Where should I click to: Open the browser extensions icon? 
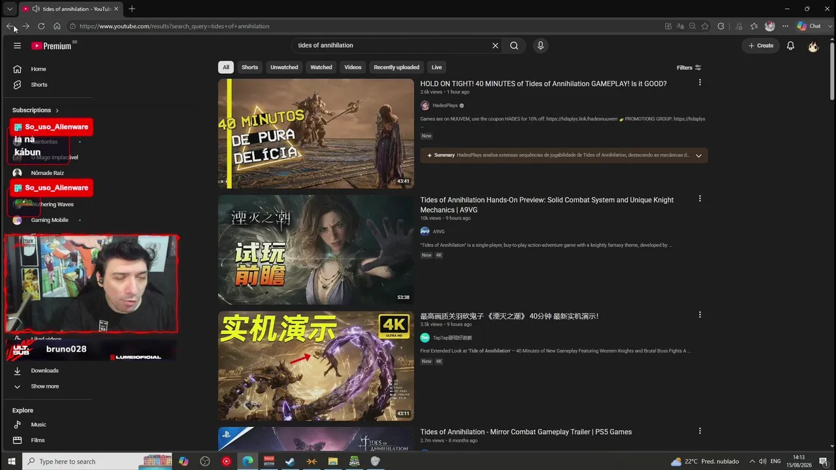pyautogui.click(x=721, y=26)
